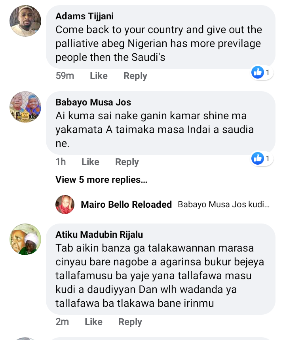This screenshot has width=285, height=340.
Task: Open Babayo Musa Jos's profile picture
Action: [x=25, y=107]
